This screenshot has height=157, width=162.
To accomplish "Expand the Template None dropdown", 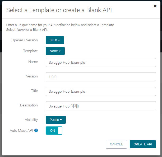I will click(55, 51).
